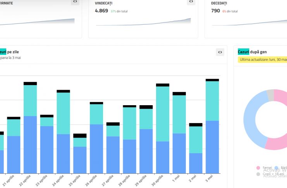Click the pink Femei legend dot
Viewport: 287px width, 188px height.
click(x=258, y=168)
